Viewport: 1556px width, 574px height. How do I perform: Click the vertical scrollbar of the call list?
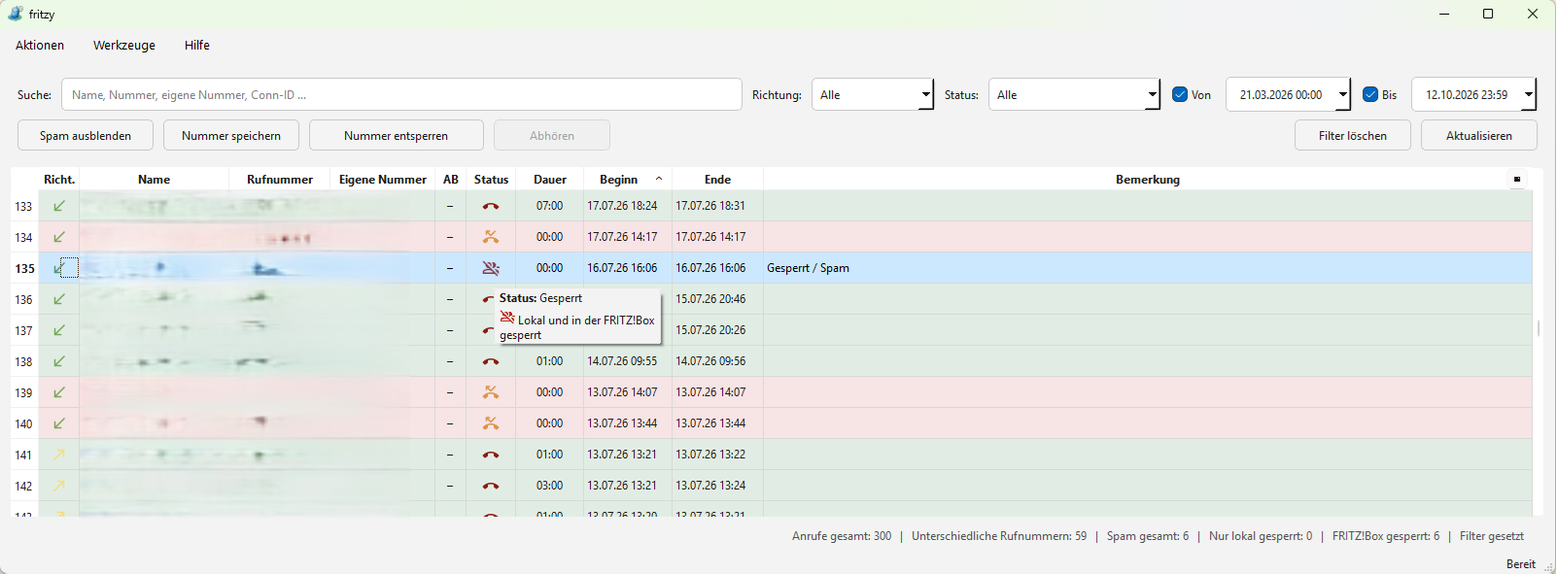pyautogui.click(x=1539, y=328)
